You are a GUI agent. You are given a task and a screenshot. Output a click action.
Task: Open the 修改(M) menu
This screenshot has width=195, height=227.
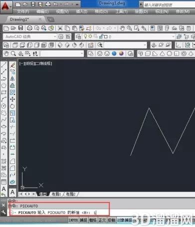(183, 11)
